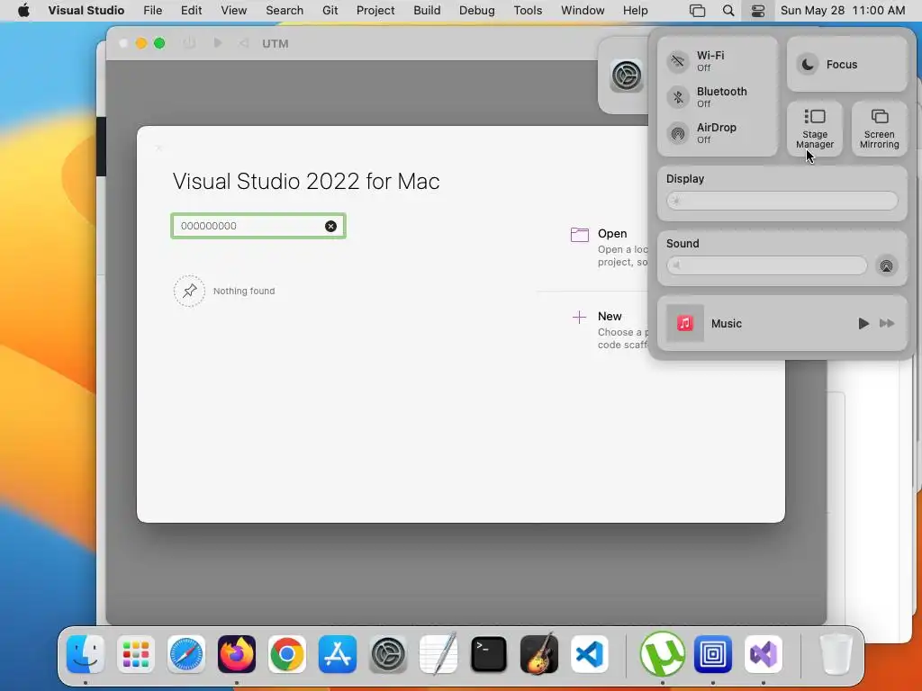922x691 pixels.
Task: Open the Build menu
Action: (x=427, y=11)
